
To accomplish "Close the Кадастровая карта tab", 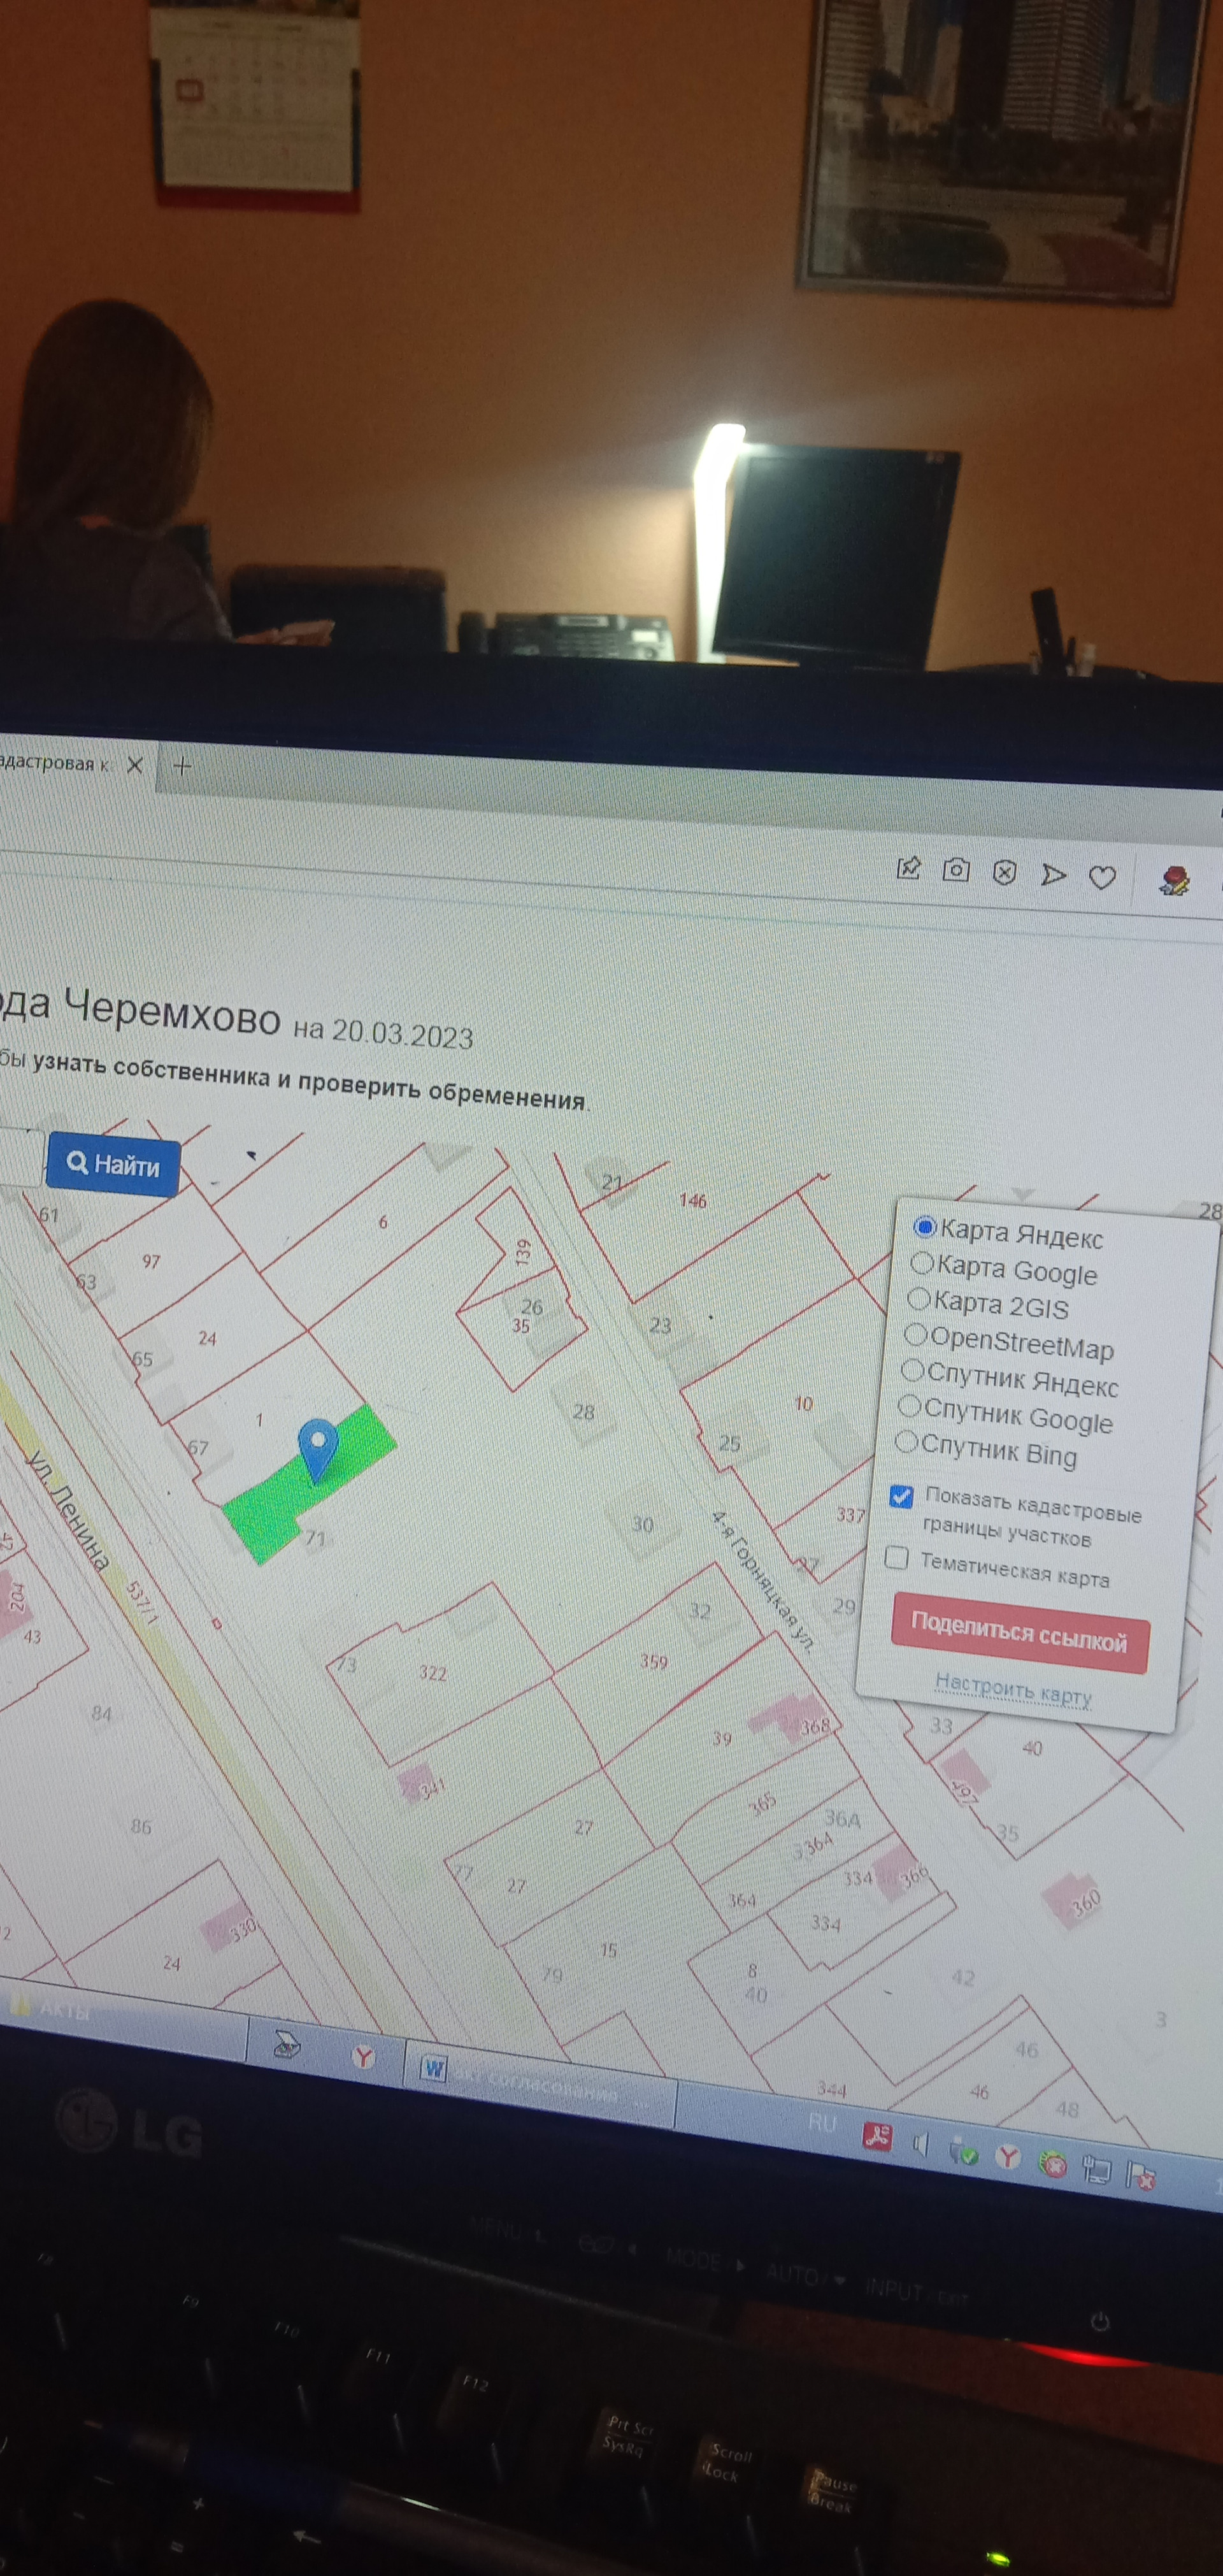I will click(135, 765).
